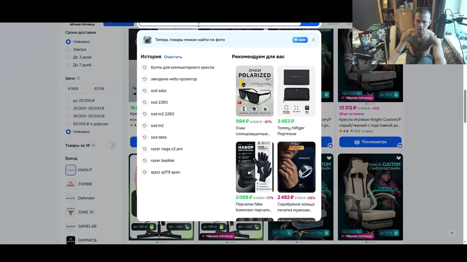This screenshot has width=467, height=262.
Task: Select history item болты для компьютерного кресла
Action: [182, 67]
